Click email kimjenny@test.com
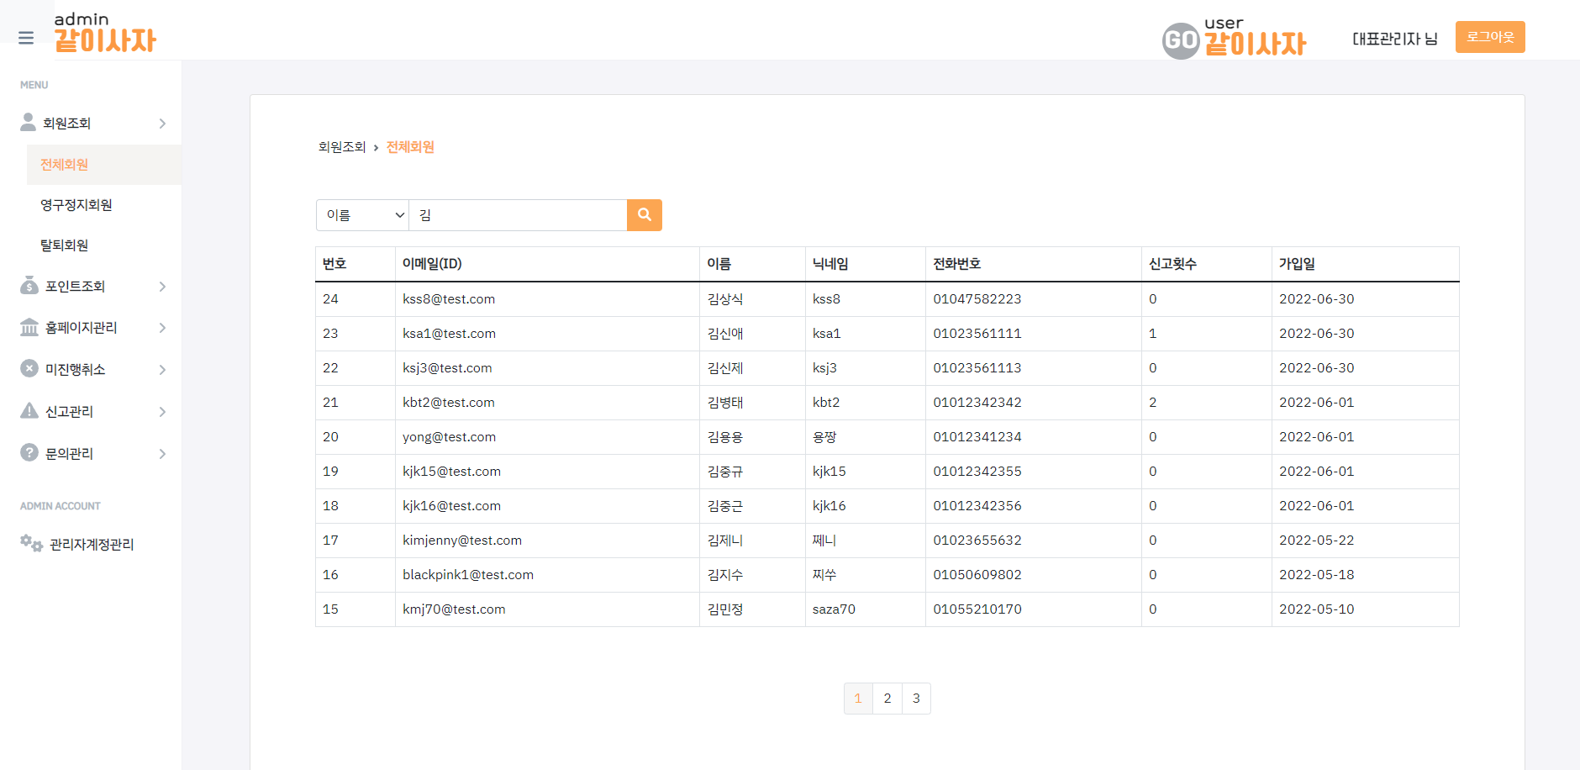1580x770 pixels. pos(462,541)
